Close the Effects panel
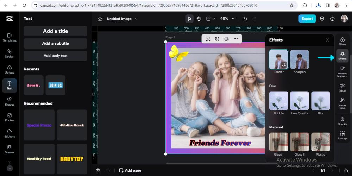352x176 pixels. [x=327, y=40]
